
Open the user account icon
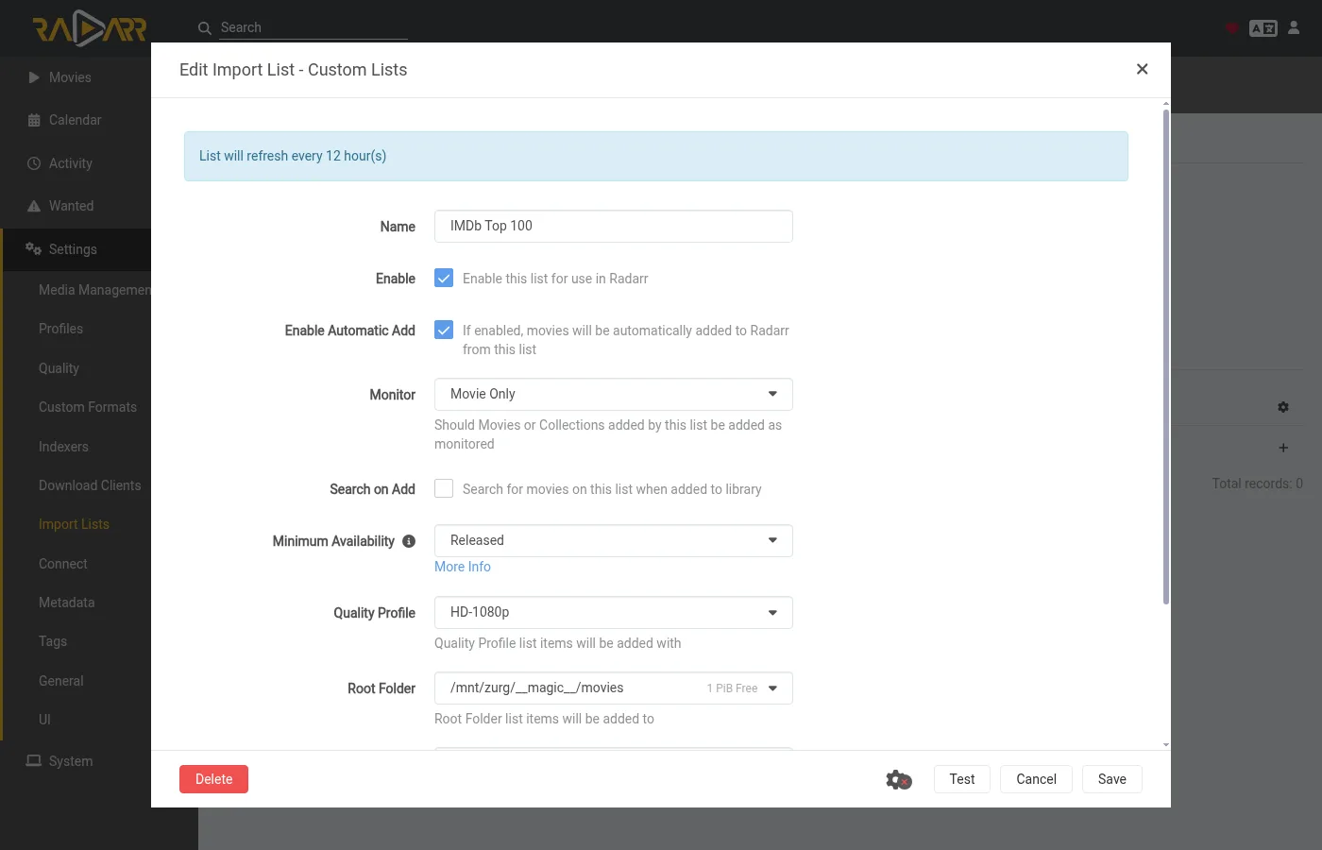pyautogui.click(x=1295, y=27)
